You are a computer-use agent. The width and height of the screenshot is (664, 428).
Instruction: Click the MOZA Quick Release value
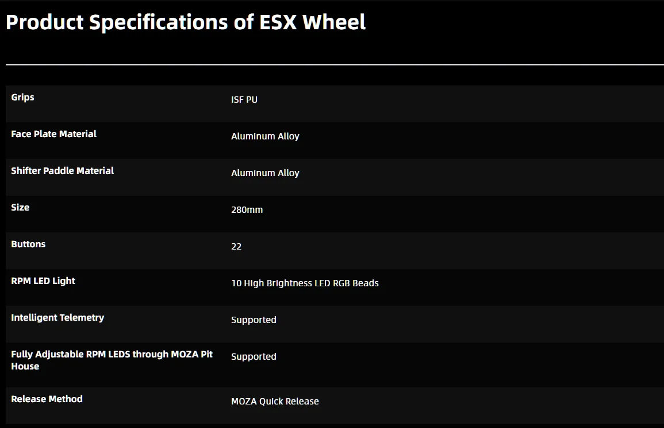click(x=275, y=402)
